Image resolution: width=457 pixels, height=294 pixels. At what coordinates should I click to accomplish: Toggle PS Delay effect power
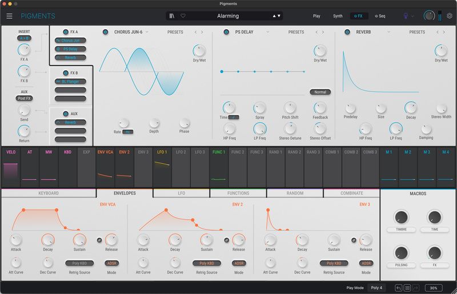(x=226, y=32)
